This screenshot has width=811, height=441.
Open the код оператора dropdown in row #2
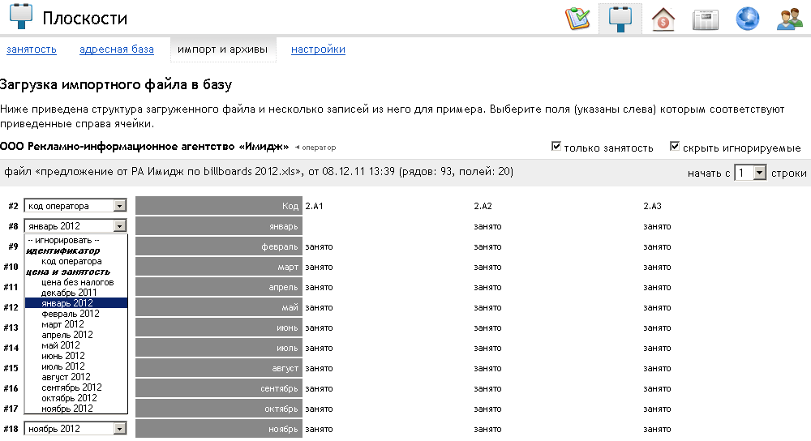click(75, 206)
